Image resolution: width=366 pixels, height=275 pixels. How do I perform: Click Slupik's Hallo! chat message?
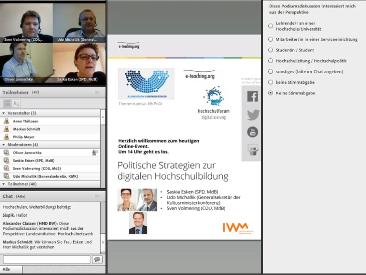[x=15, y=215]
